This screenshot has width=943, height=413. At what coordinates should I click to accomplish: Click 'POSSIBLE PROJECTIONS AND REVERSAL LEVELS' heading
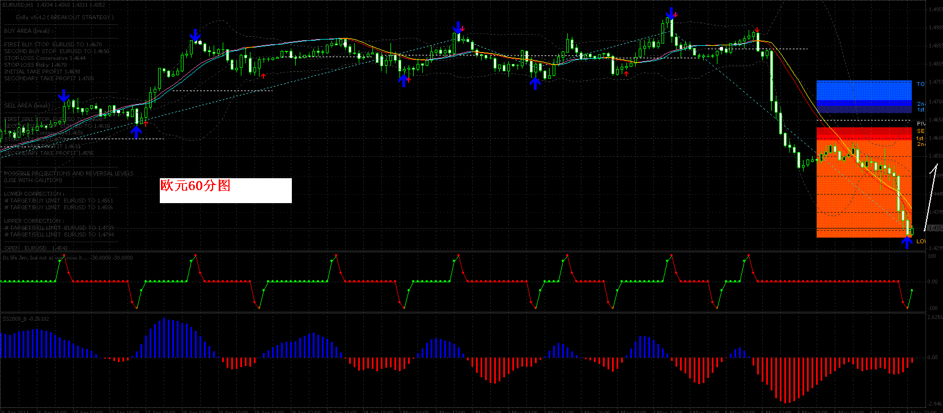tap(69, 174)
